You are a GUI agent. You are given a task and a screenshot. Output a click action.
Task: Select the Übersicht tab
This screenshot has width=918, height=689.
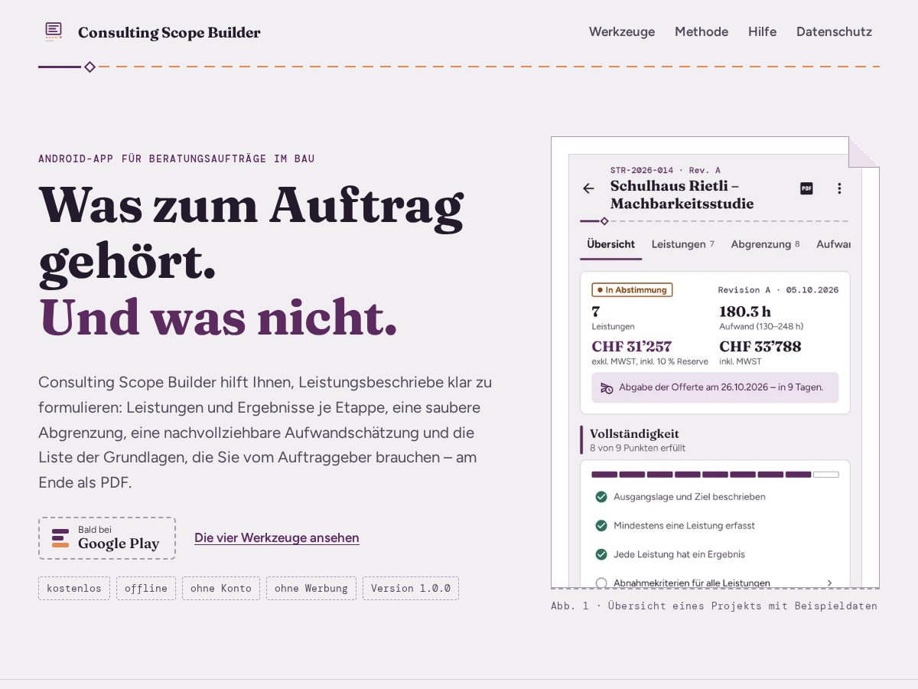point(610,244)
